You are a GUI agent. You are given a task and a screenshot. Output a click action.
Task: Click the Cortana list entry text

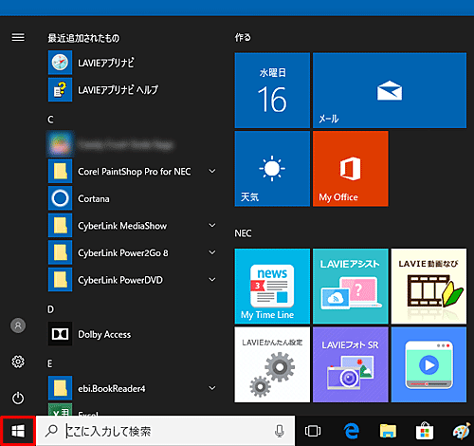(94, 198)
